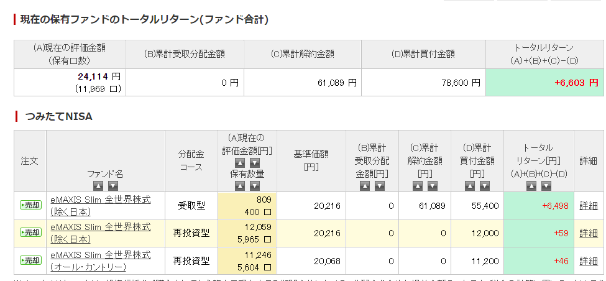The width and height of the screenshot is (606, 281).
Task: Click つみたてNISA section heading
Action: [x=58, y=116]
